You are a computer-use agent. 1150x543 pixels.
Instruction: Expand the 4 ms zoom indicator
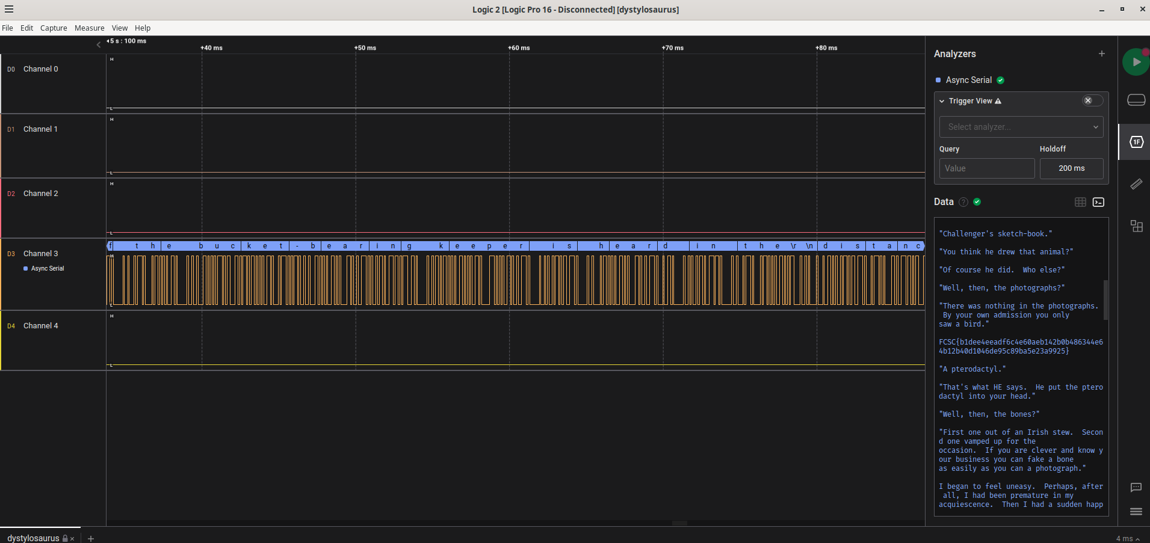[x=1128, y=539]
